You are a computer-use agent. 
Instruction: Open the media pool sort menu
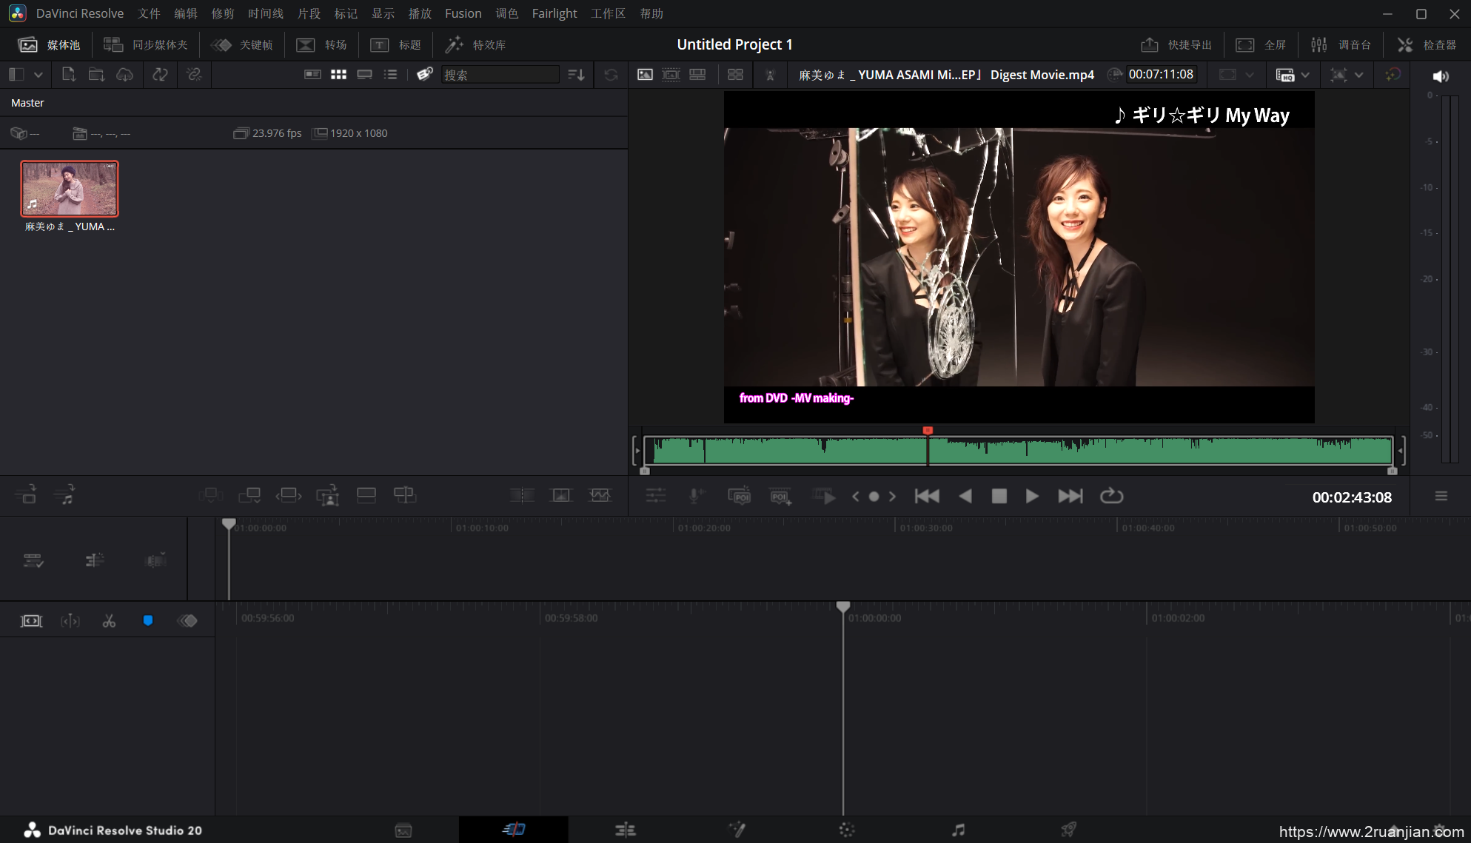pos(576,75)
